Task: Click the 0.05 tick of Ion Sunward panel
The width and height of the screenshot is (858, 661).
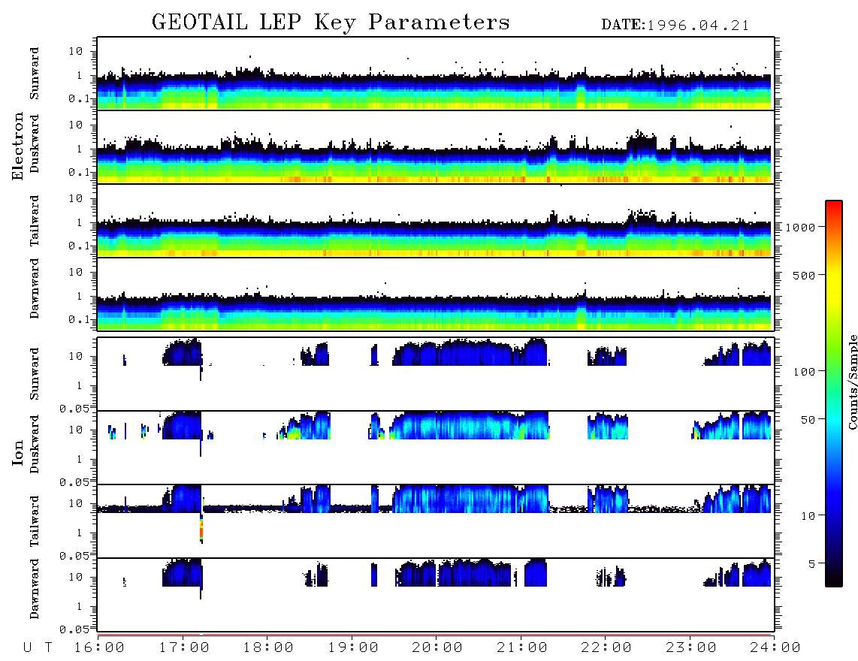Action: click(x=74, y=409)
